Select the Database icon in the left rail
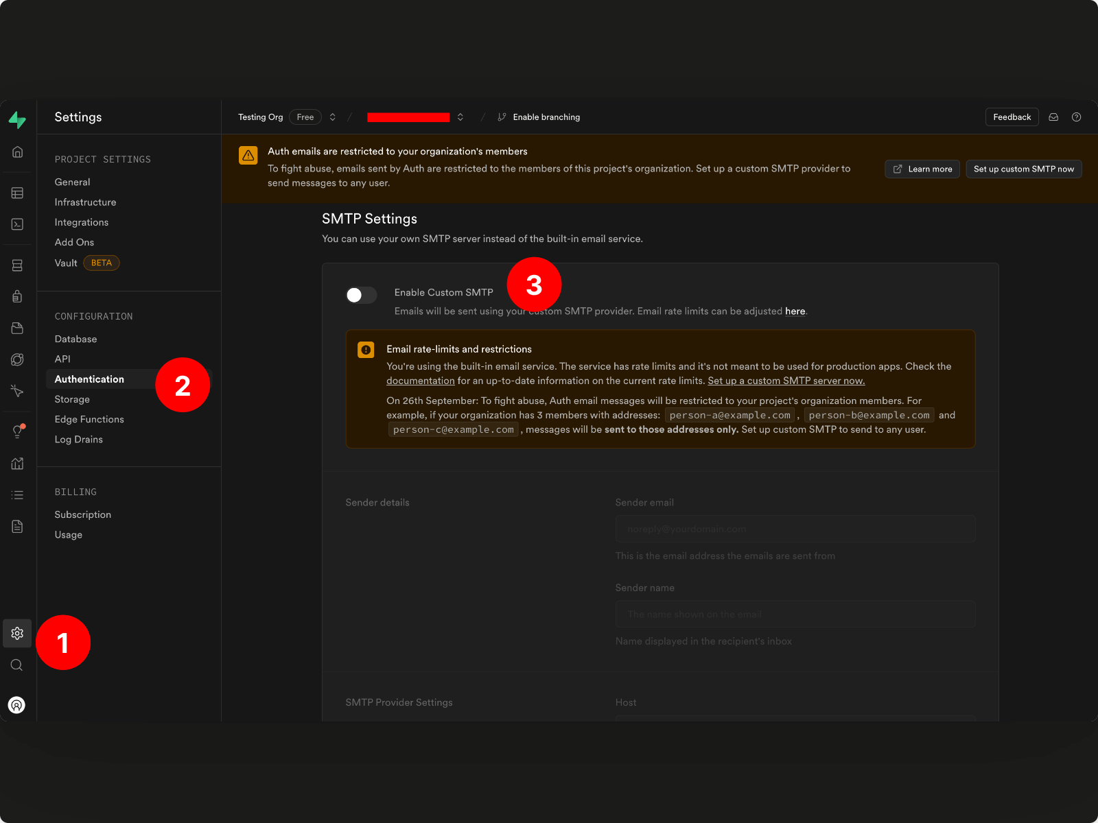The image size is (1098, 823). click(17, 265)
